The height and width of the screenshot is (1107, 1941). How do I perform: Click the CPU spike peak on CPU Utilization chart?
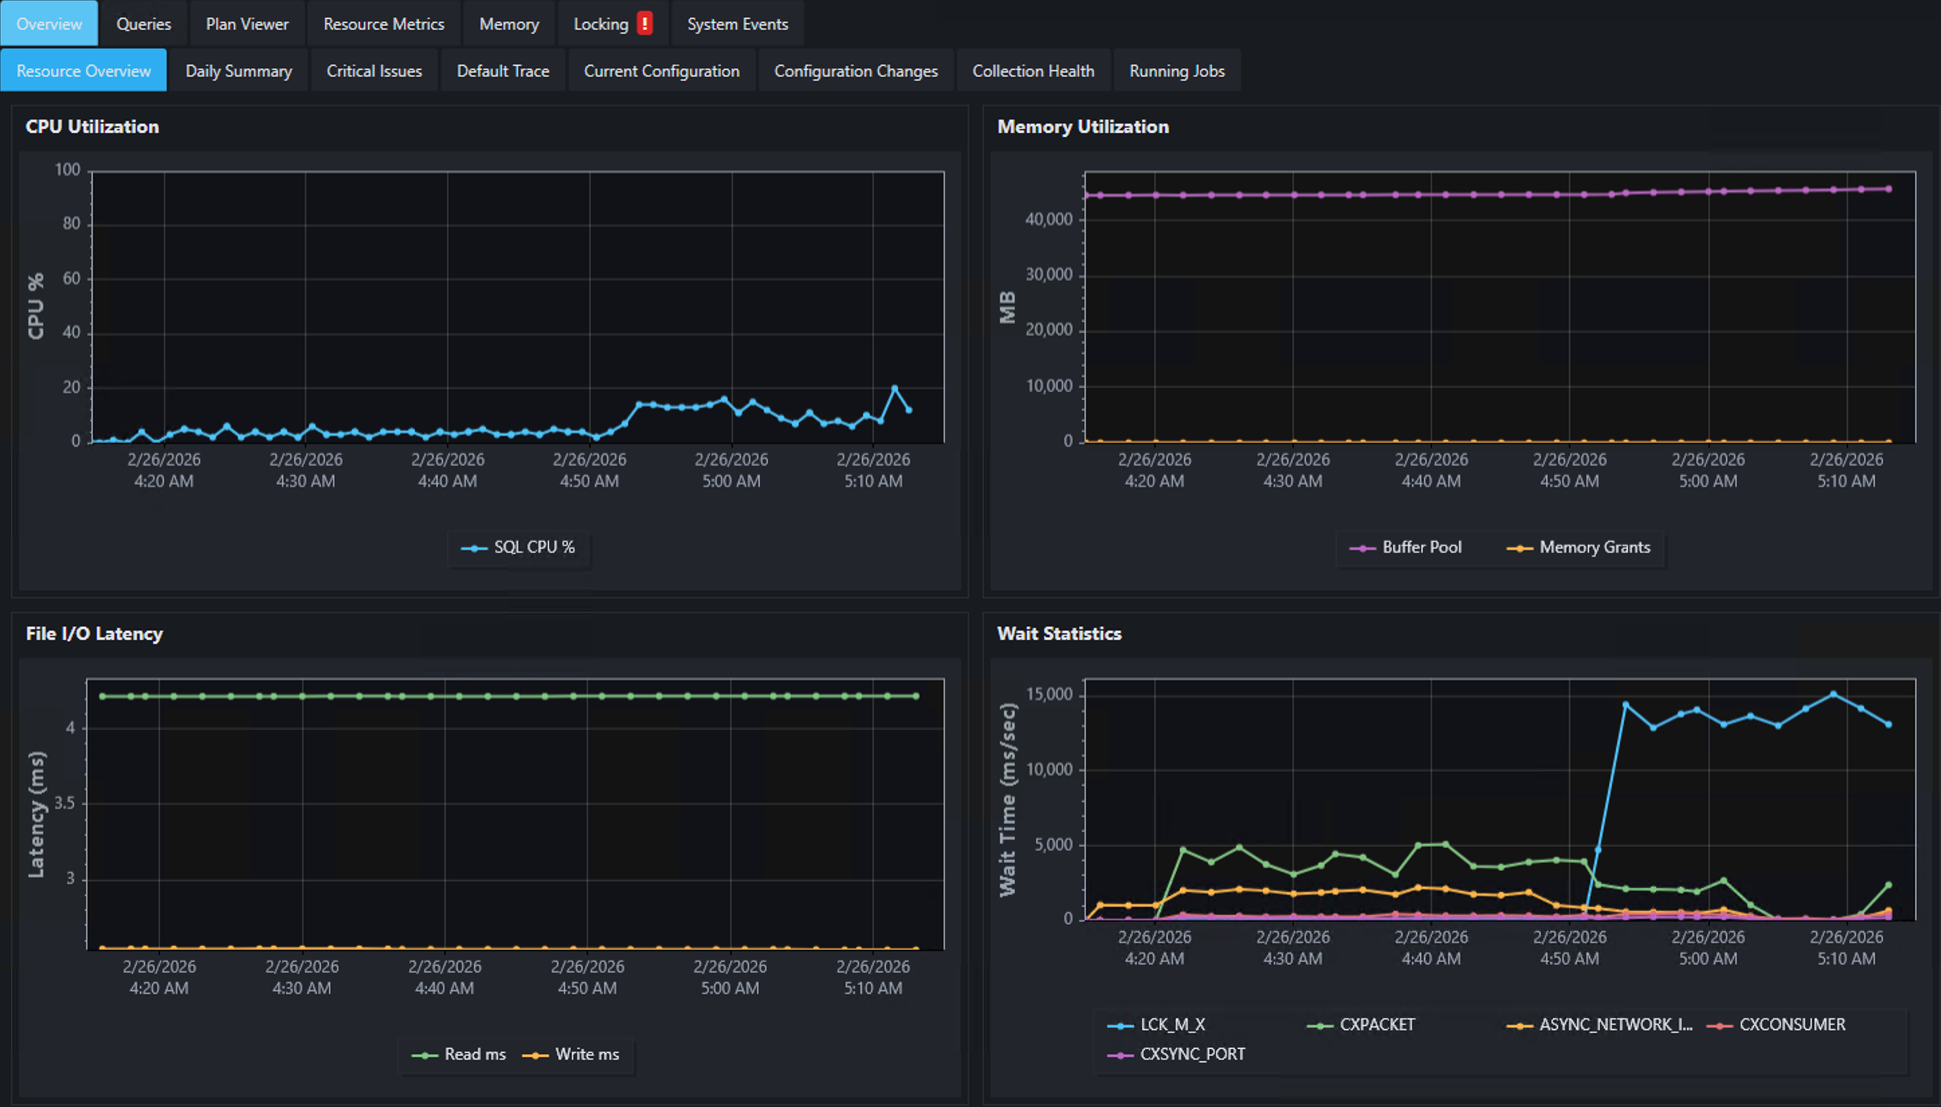(x=895, y=387)
